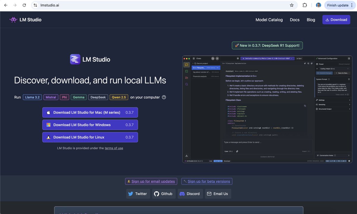Download LM Studio for Windows
This screenshot has width=357, height=214.
coord(90,125)
